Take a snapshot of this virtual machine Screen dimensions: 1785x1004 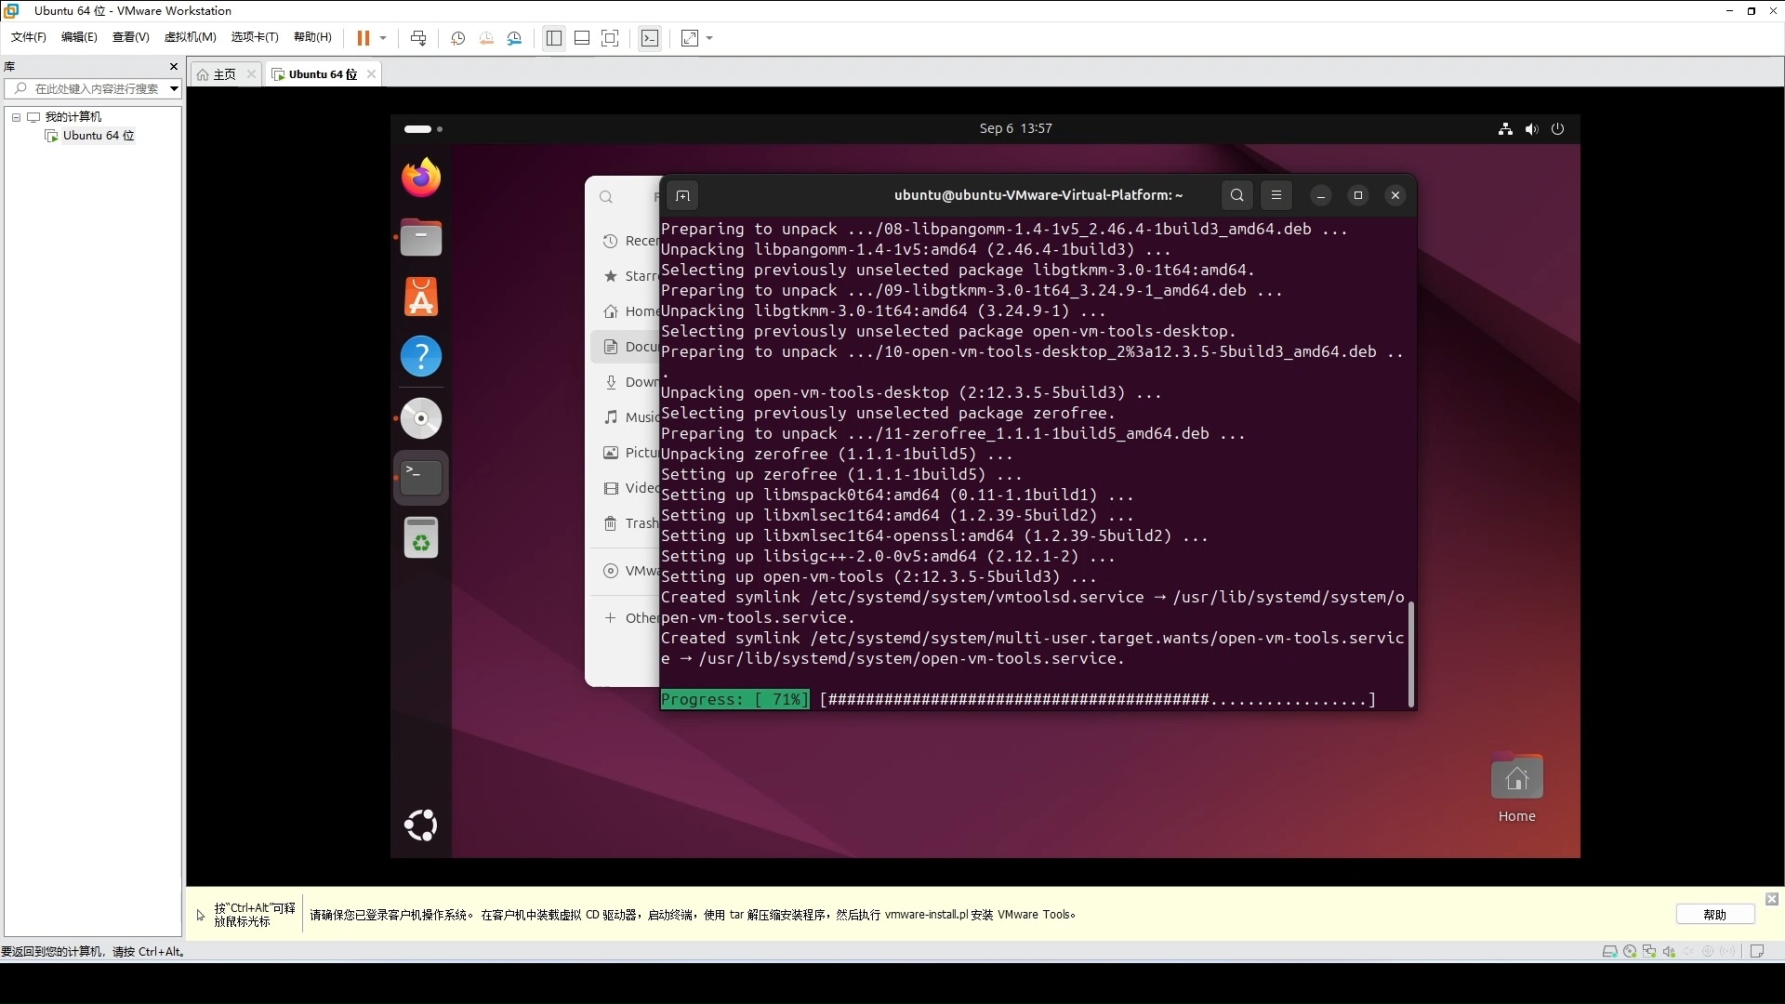[458, 38]
